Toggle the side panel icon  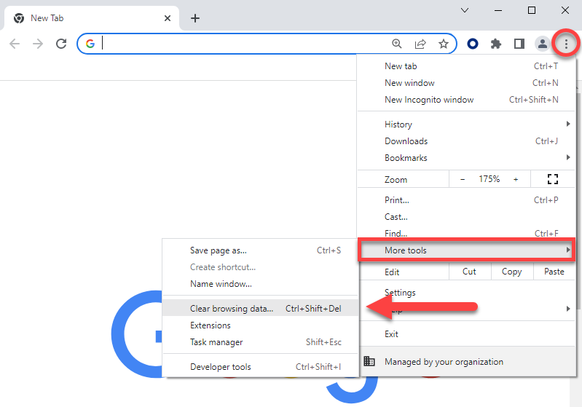[x=519, y=44]
